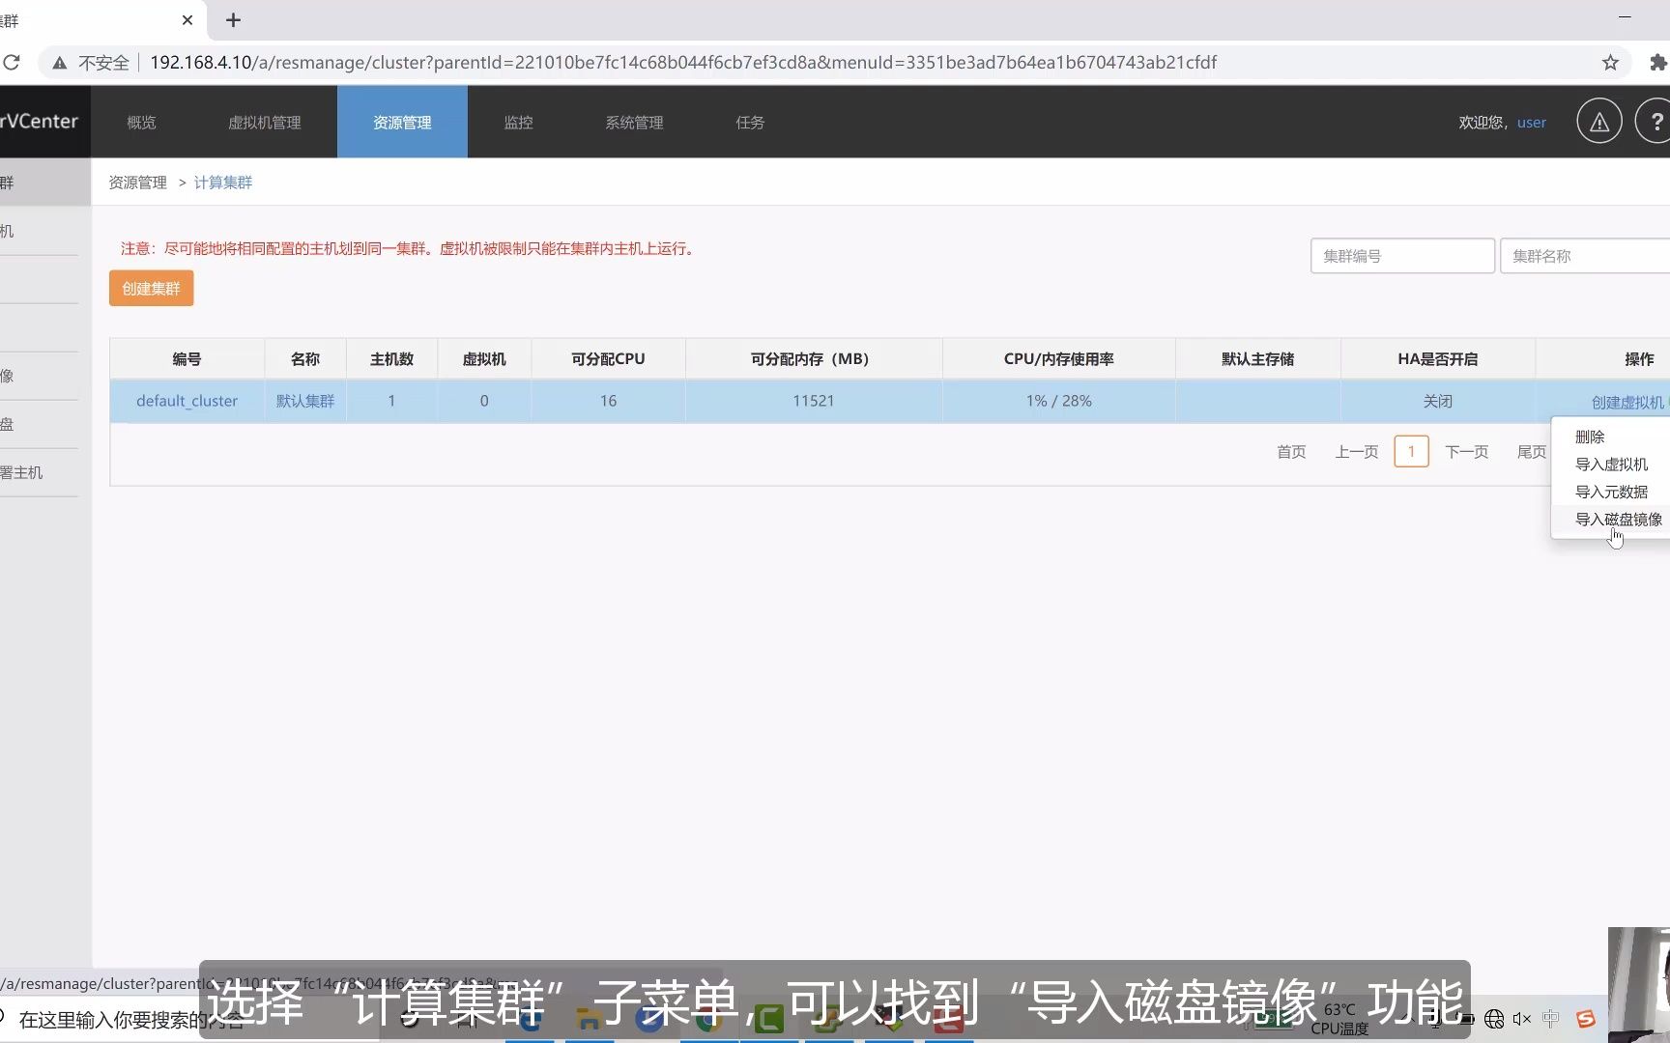
Task: Click the network globe tray icon
Action: click(x=1494, y=1019)
